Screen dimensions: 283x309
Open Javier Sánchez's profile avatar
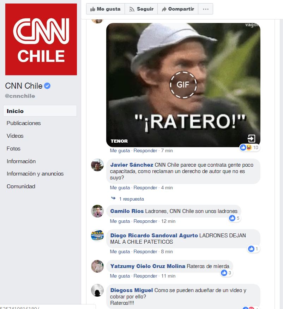[x=97, y=165]
